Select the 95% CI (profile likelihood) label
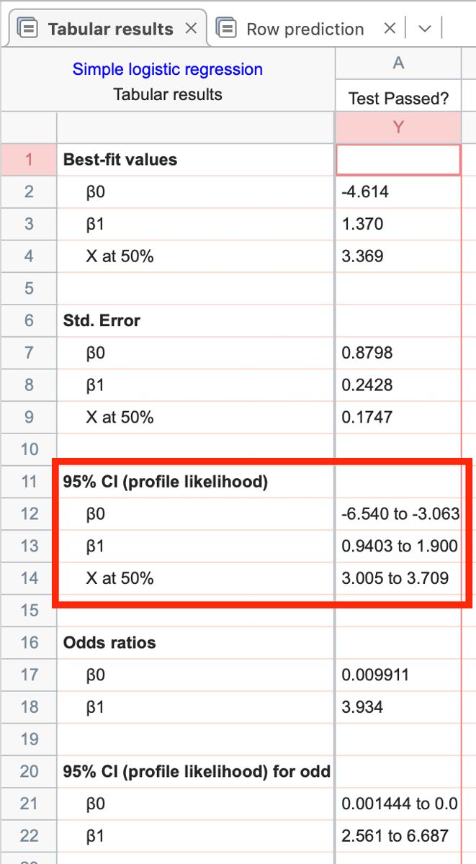 pos(166,482)
